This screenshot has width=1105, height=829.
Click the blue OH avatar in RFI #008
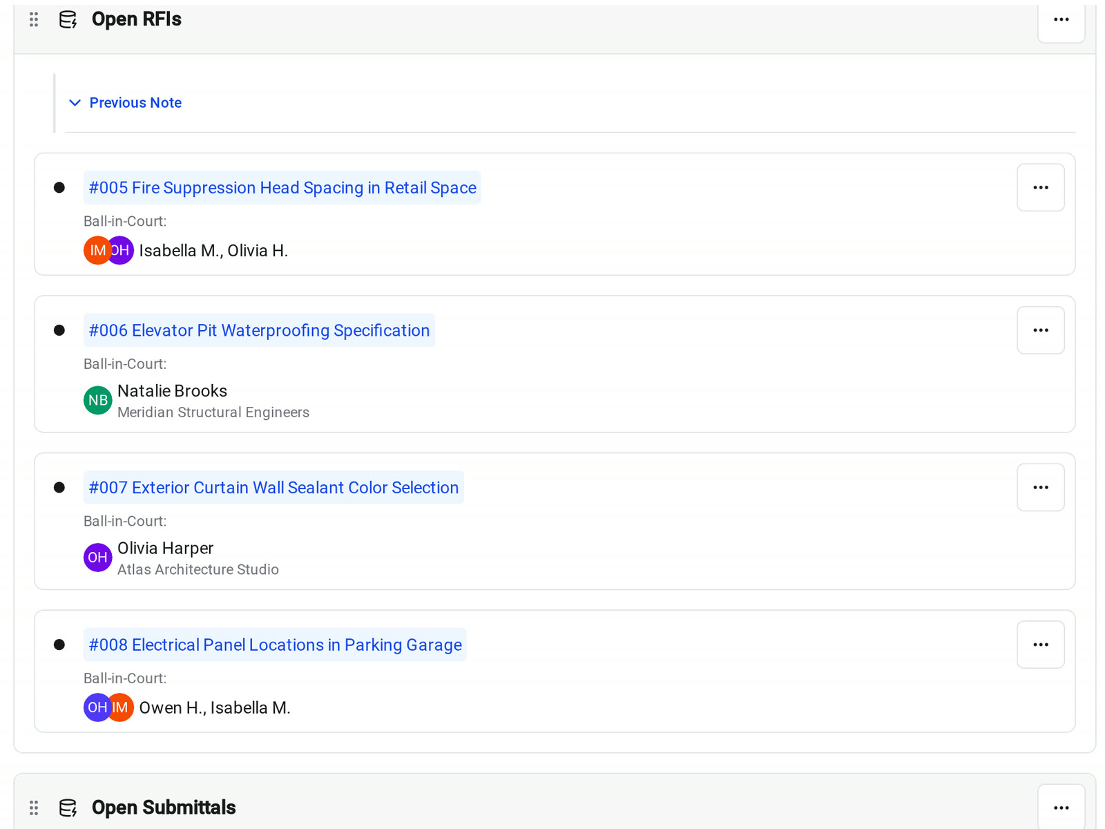pyautogui.click(x=96, y=707)
